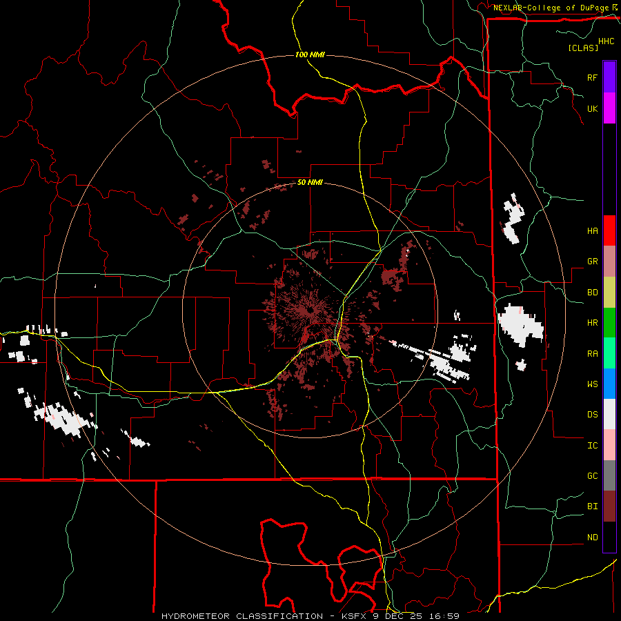Image resolution: width=621 pixels, height=621 pixels.
Task: Select the pink GR legend swatch
Action: click(x=609, y=262)
